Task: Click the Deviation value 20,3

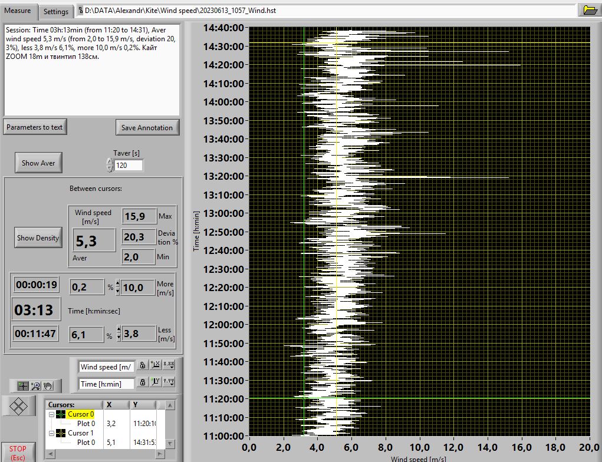Action: pos(139,237)
